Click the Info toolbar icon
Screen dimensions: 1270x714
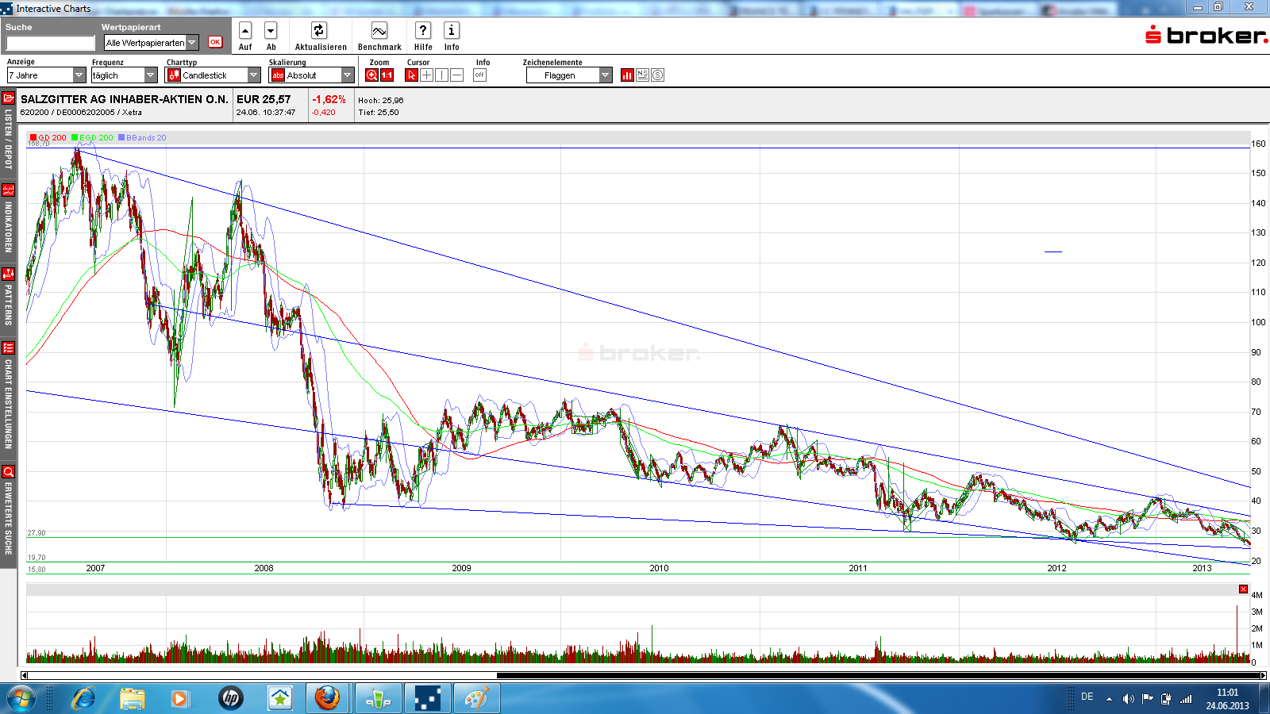coord(451,31)
